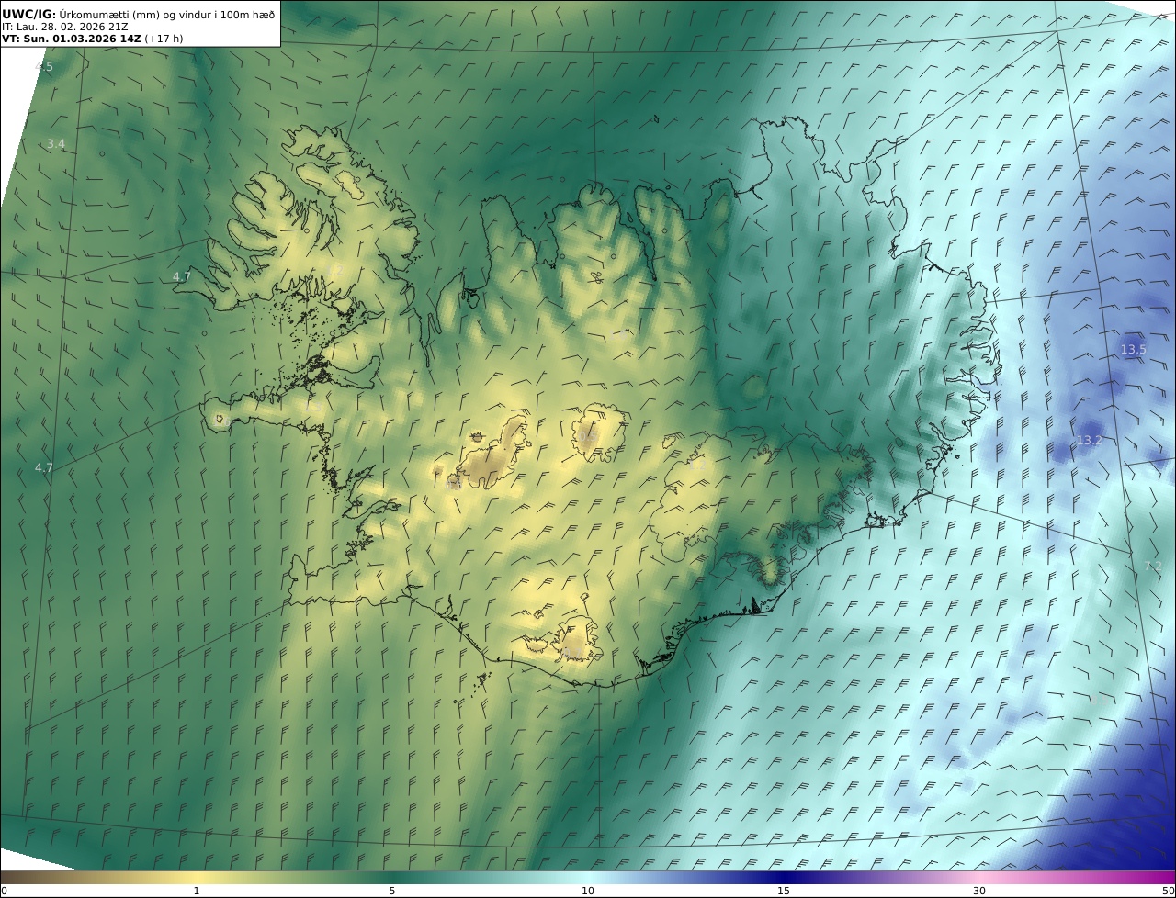
Task: Click the initial time 'IT: Lau. 28. 02. 2026 21Z'
Action: pyautogui.click(x=64, y=27)
